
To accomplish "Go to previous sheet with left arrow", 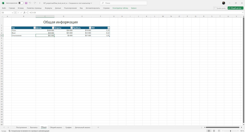I will pos(4,127).
